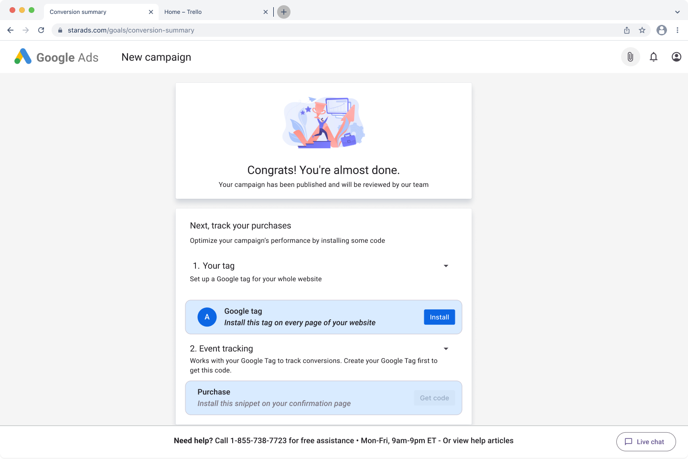The image size is (688, 459).
Task: Close the Conversion summary tab
Action: point(151,12)
